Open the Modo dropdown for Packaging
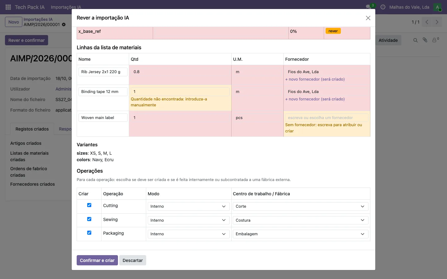447x279 pixels. point(188,234)
